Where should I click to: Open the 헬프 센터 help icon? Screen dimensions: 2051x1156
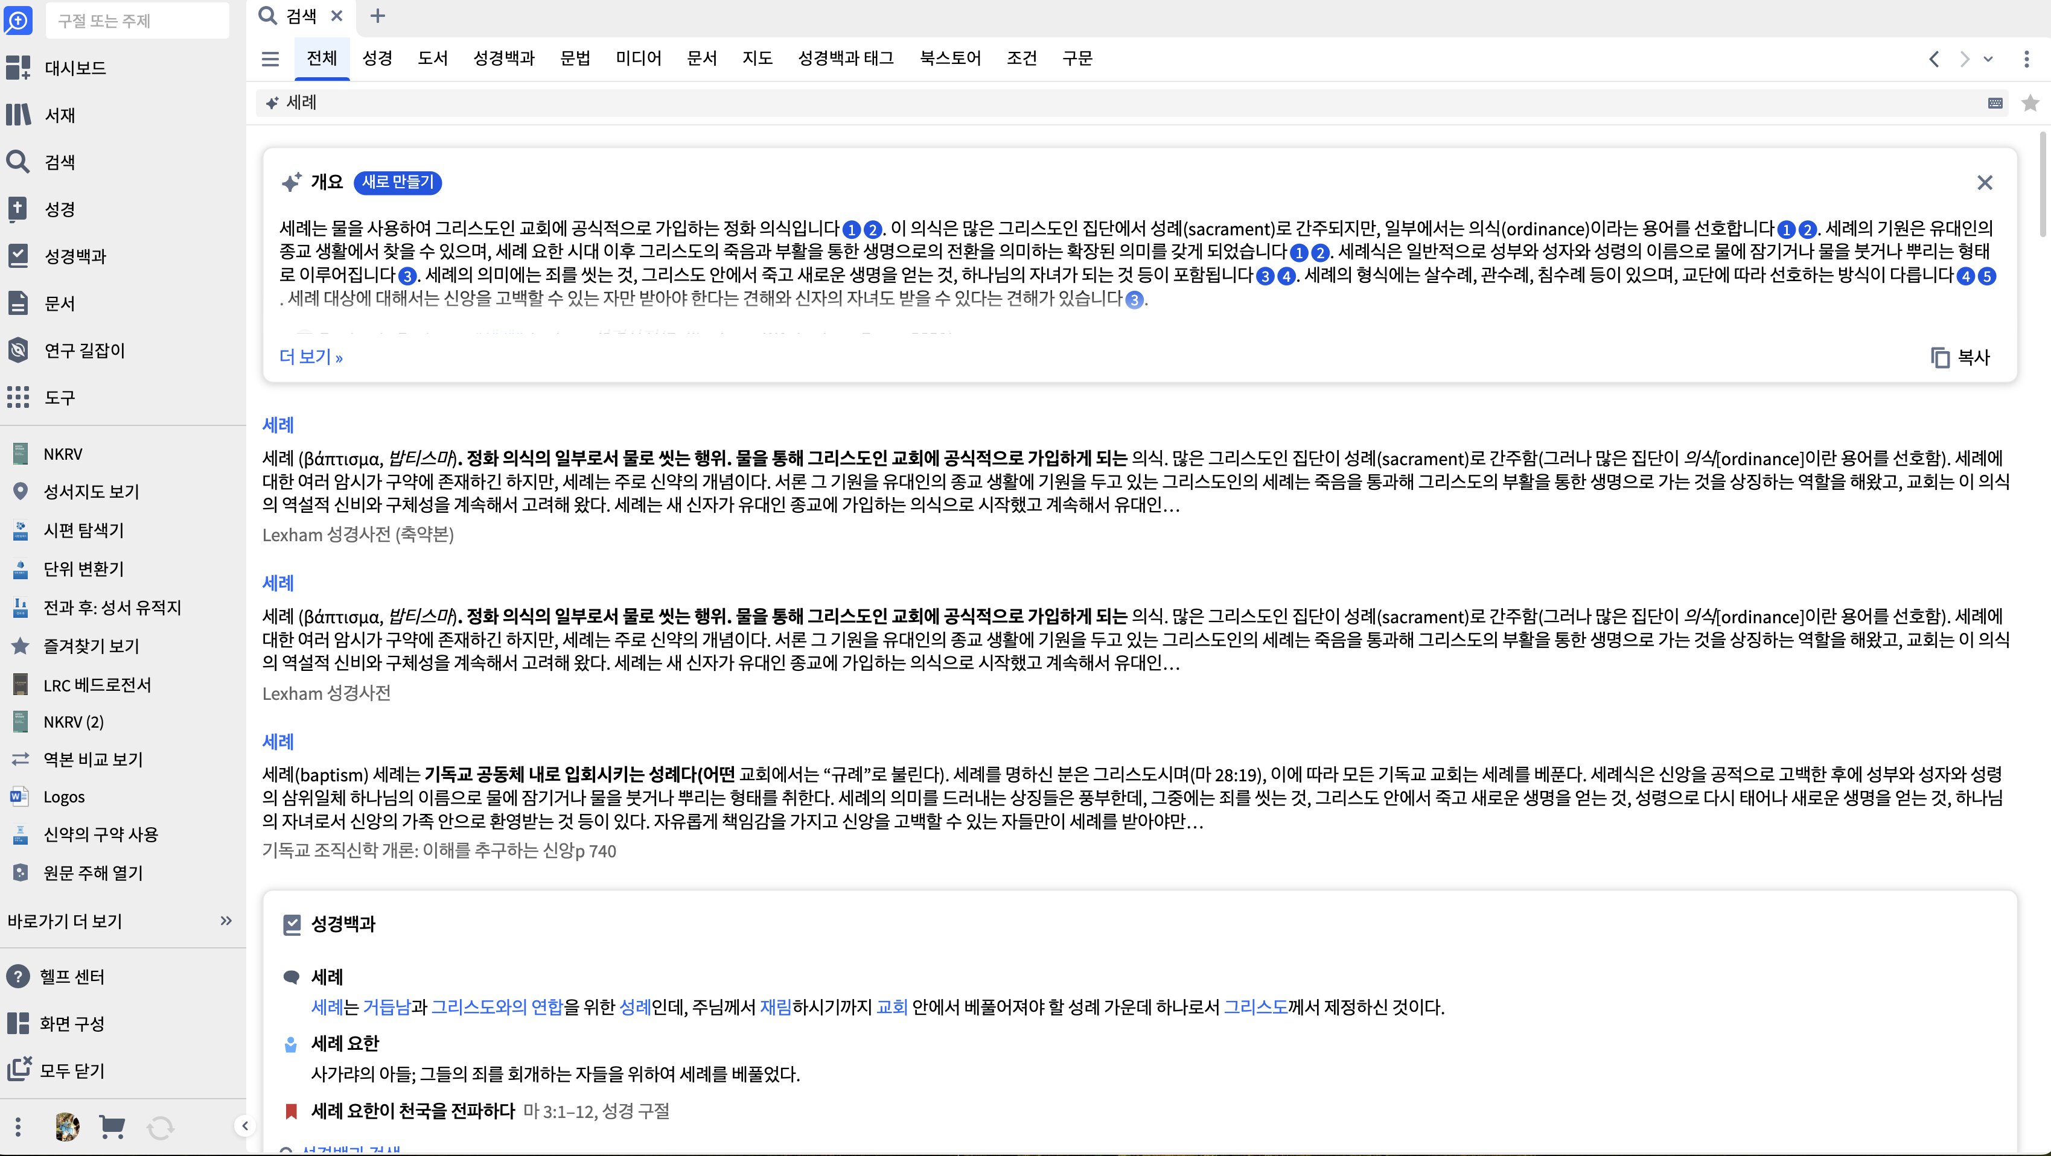coord(18,976)
